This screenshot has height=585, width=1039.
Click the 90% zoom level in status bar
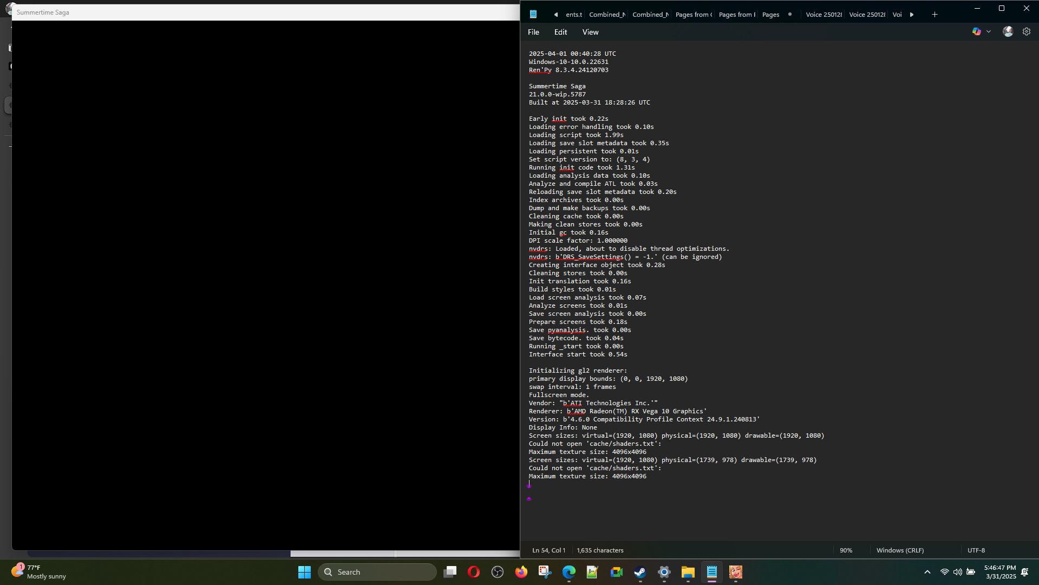click(846, 550)
